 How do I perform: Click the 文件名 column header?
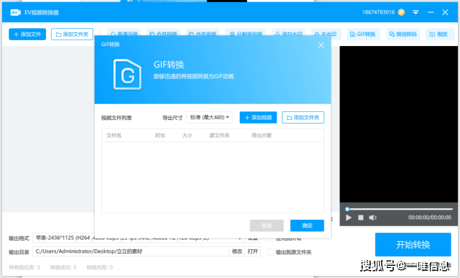coord(114,135)
